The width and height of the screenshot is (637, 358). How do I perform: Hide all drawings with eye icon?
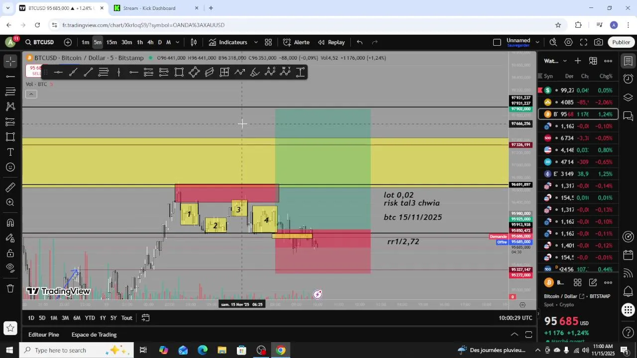(10, 268)
